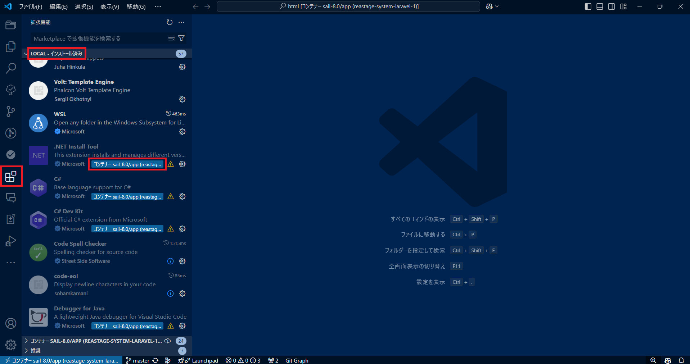Toggle primary side bar visibility
Screen dimensions: 690x364
pos(588,6)
